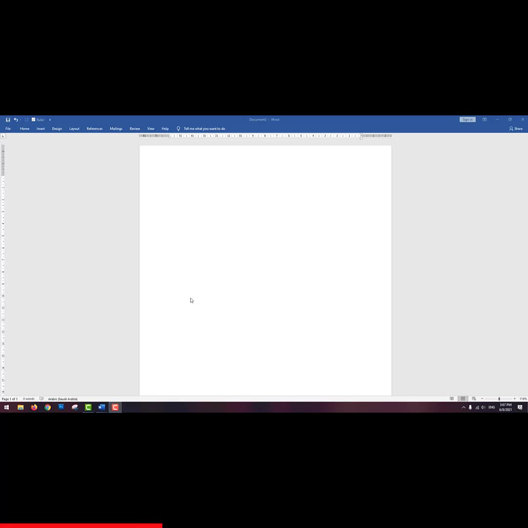Click the Share button

coord(516,129)
